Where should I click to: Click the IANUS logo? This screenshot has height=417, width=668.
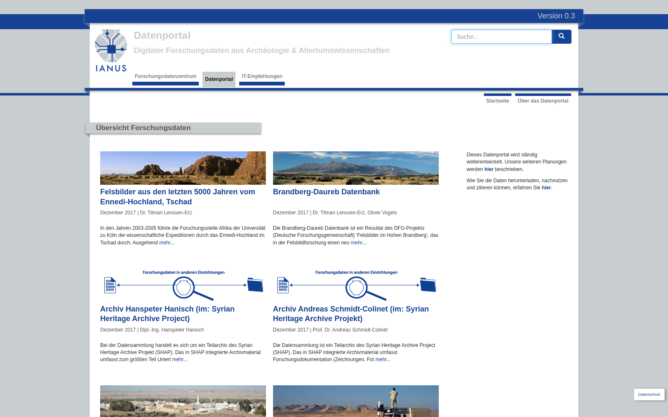pos(111,50)
